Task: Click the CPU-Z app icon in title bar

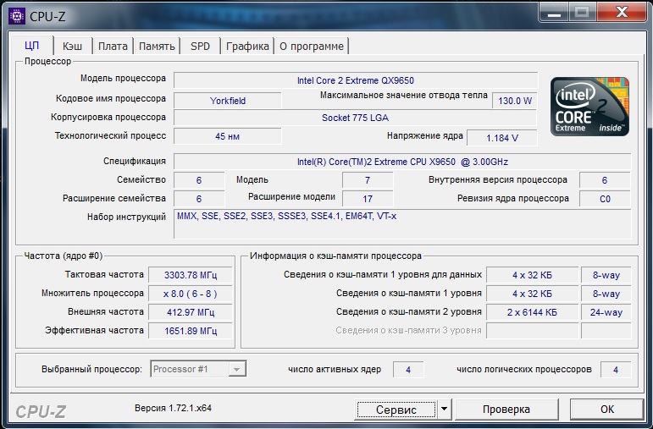Action: click(x=17, y=16)
